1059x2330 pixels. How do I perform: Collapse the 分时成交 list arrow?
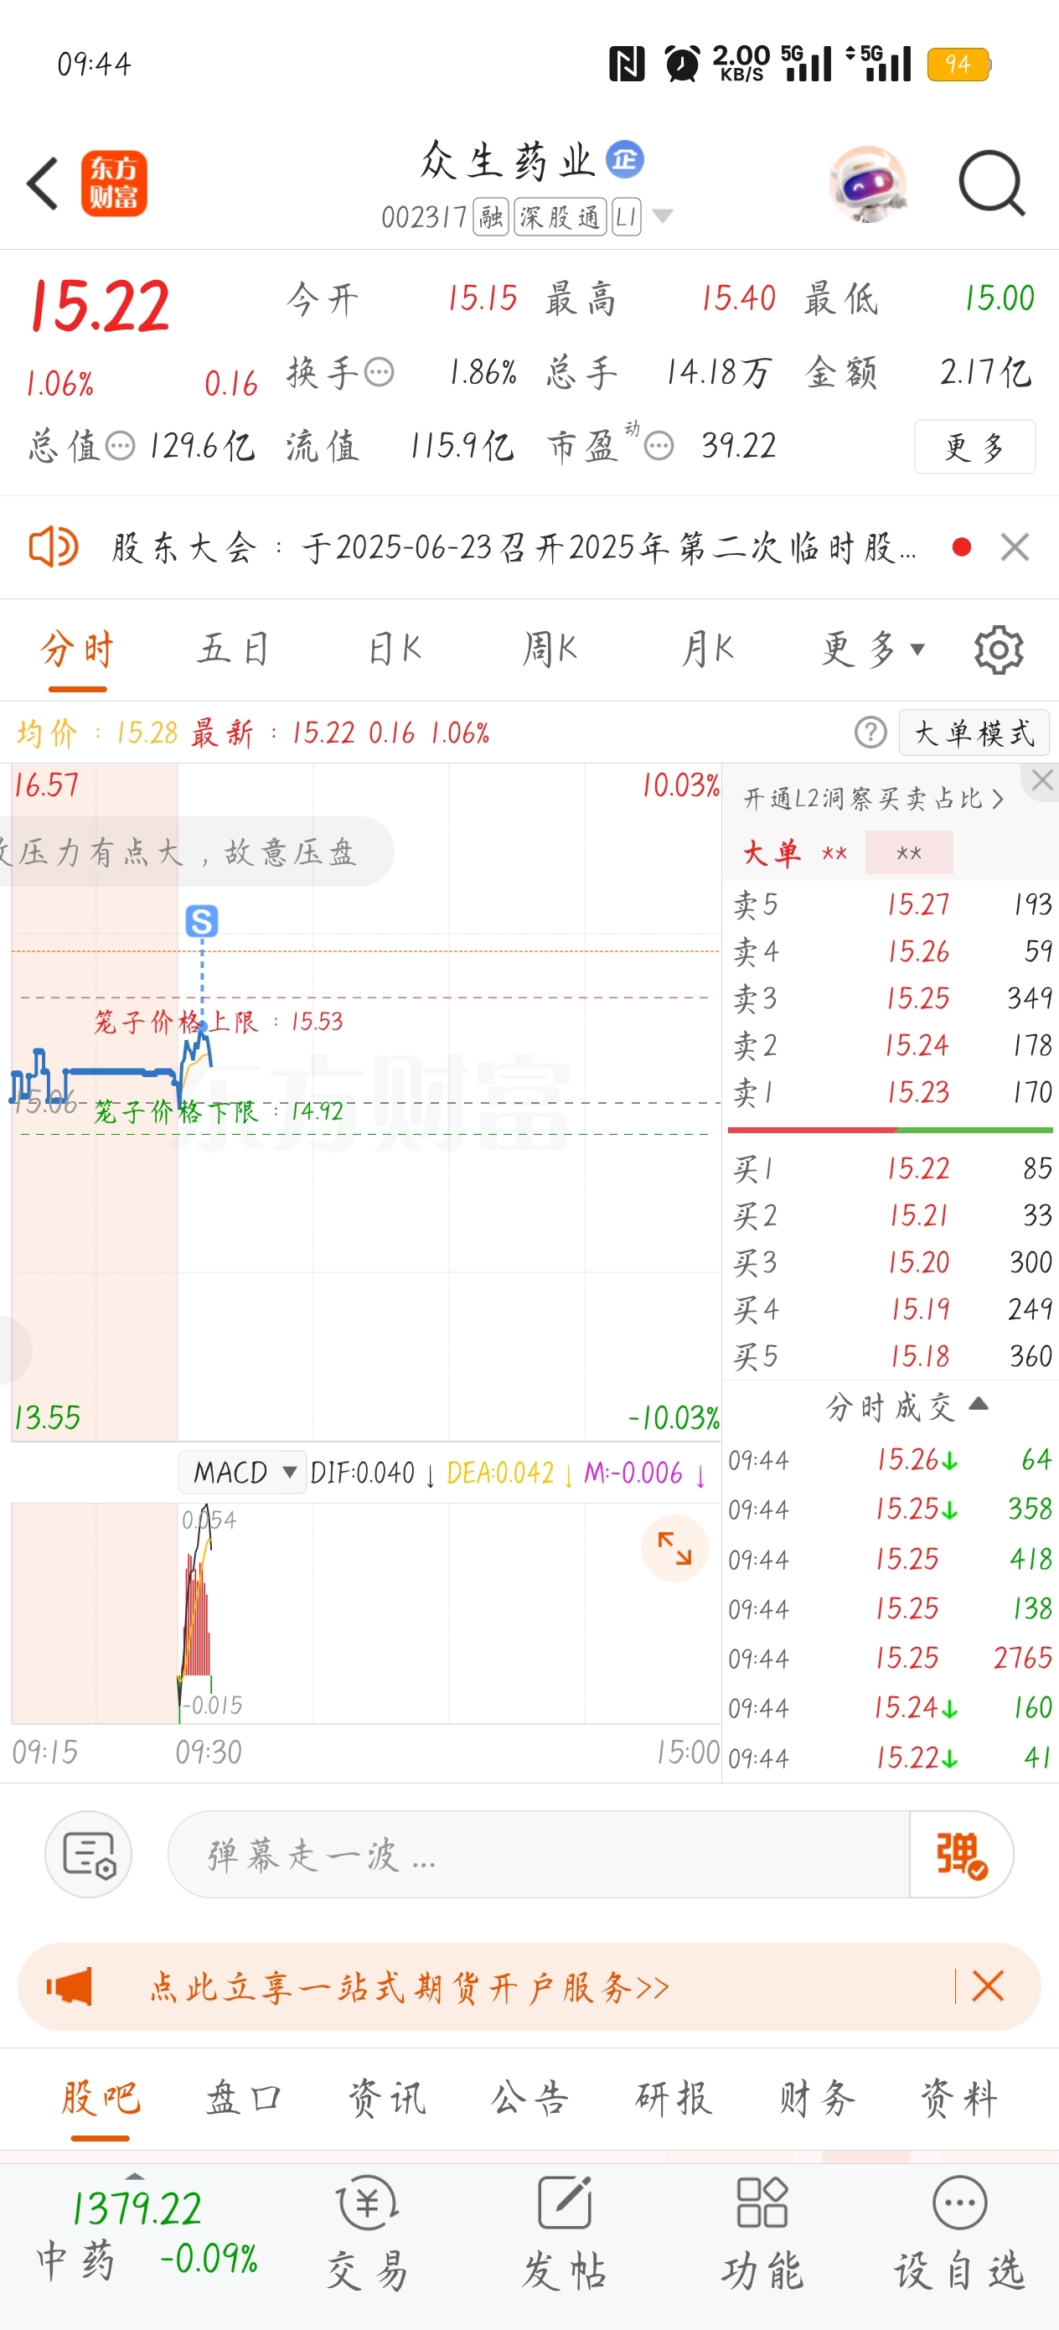pos(978,1404)
